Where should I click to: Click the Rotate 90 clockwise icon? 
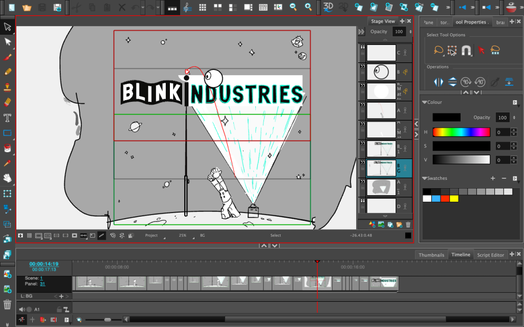coord(466,82)
